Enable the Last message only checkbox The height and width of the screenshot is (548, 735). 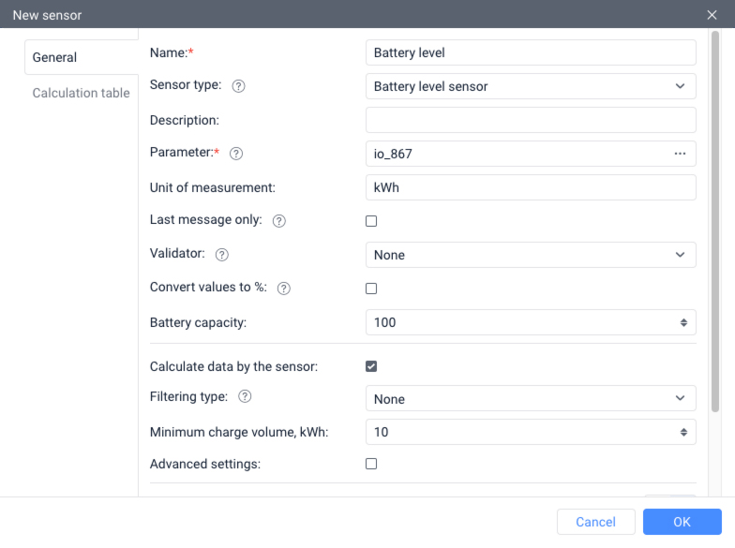point(371,221)
